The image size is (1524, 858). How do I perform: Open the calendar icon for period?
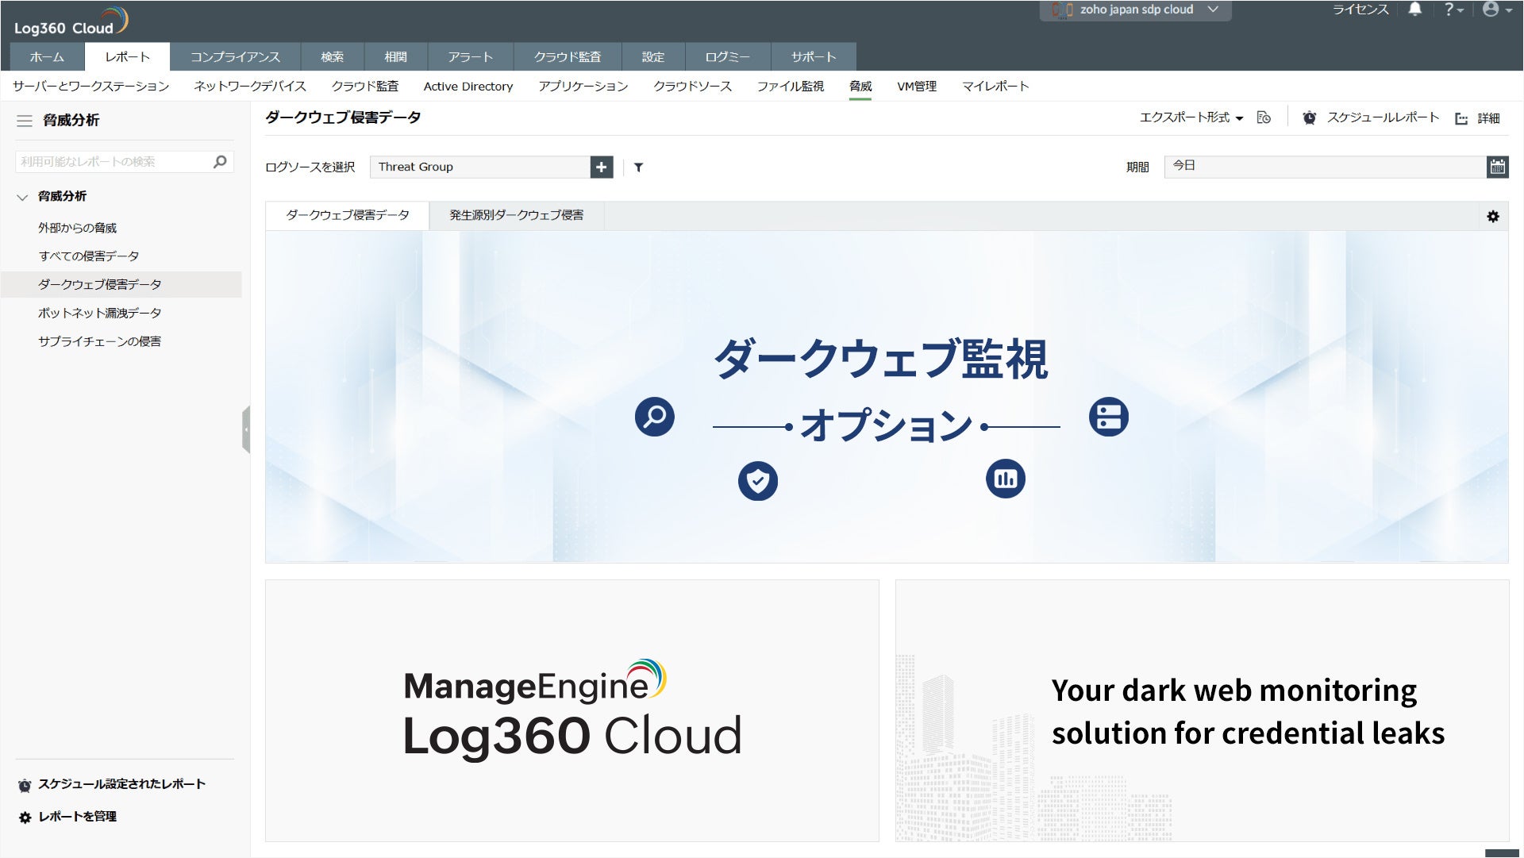tap(1497, 167)
